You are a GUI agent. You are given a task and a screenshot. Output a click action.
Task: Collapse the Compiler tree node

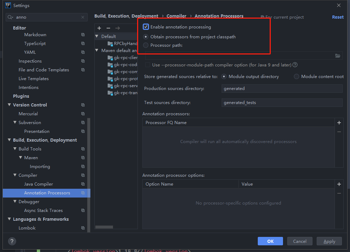pyautogui.click(x=15, y=175)
